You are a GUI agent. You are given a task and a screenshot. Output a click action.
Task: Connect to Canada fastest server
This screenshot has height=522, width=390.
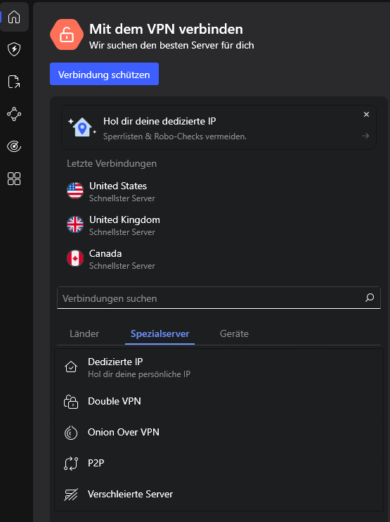point(219,259)
